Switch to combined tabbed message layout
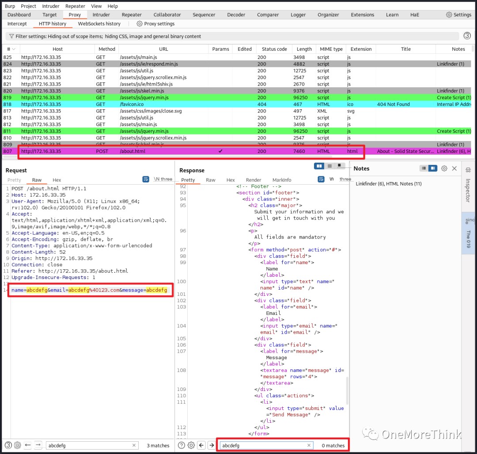The width and height of the screenshot is (477, 454). click(x=340, y=166)
